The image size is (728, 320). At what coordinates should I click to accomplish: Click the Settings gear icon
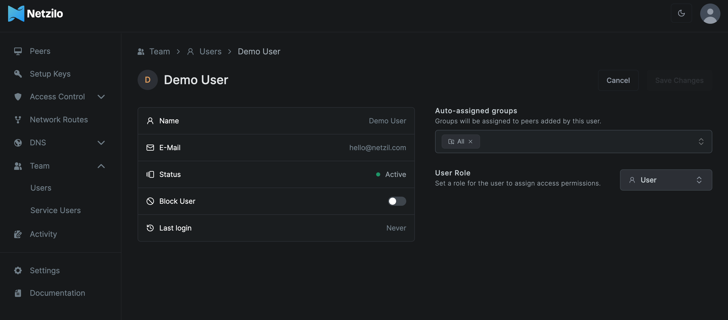click(x=18, y=270)
